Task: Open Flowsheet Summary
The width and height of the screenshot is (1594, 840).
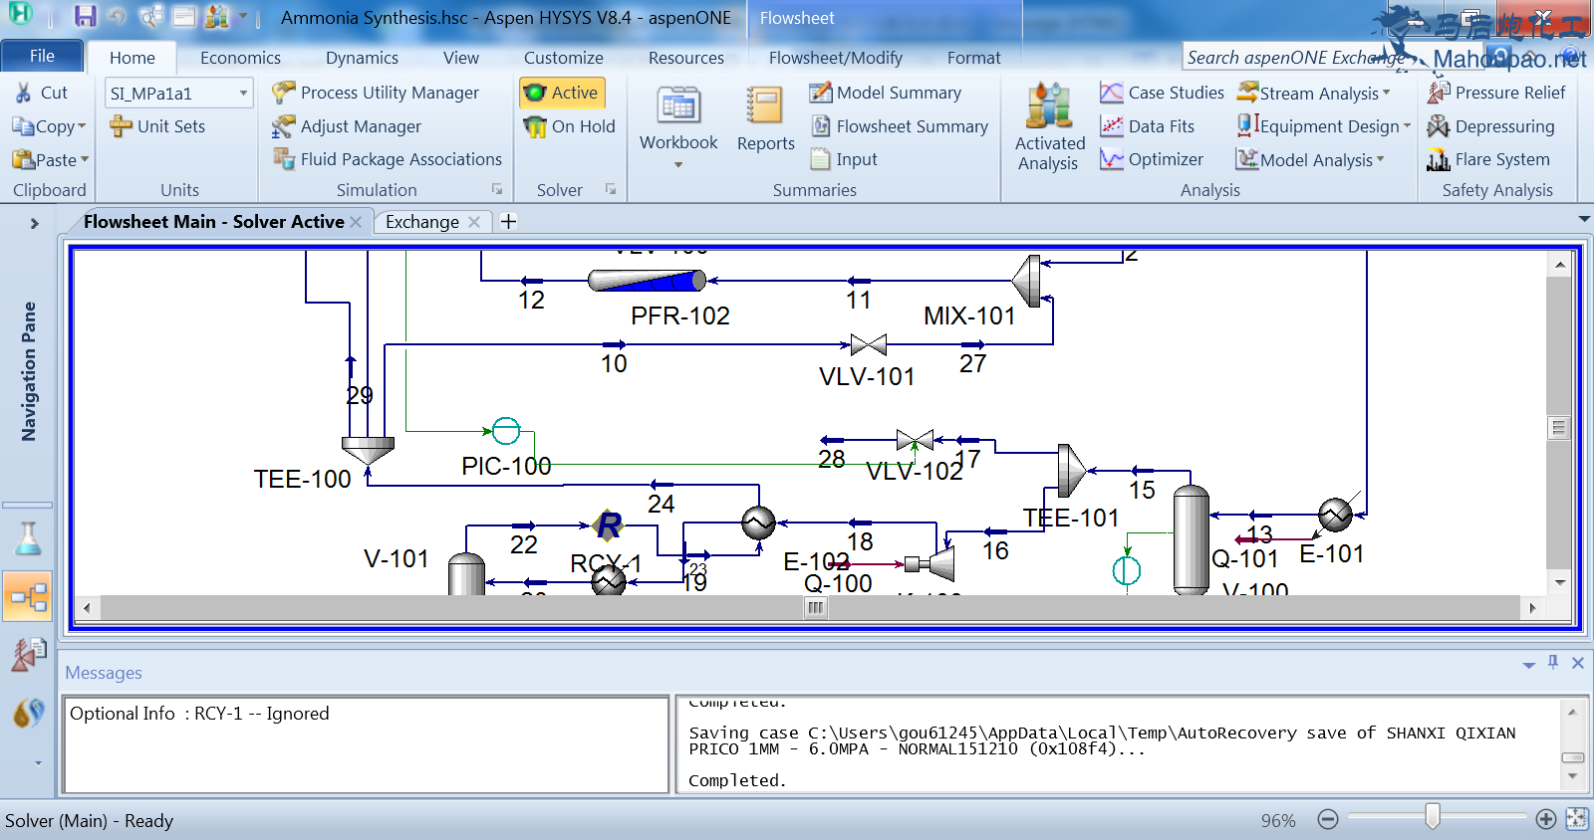Action: point(900,126)
